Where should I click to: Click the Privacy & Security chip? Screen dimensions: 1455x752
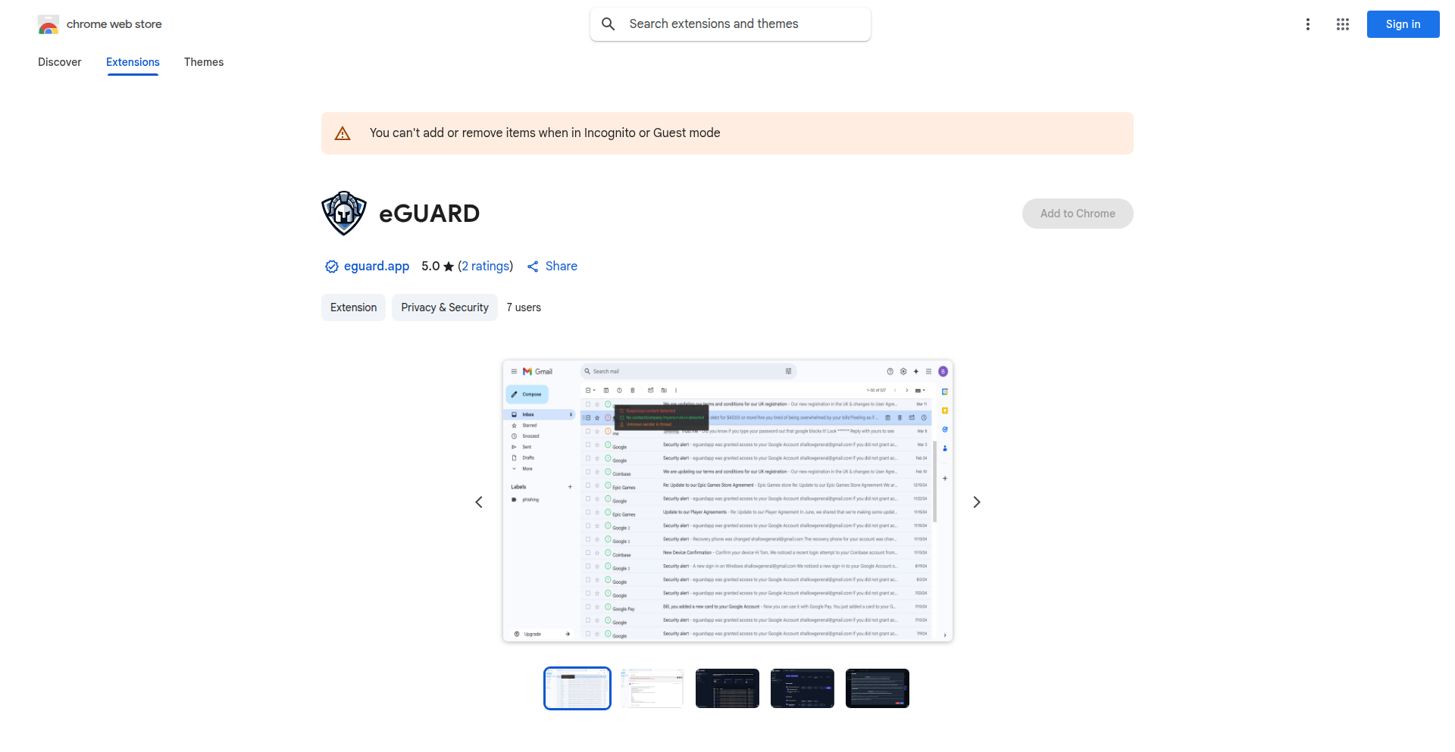pyautogui.click(x=445, y=307)
